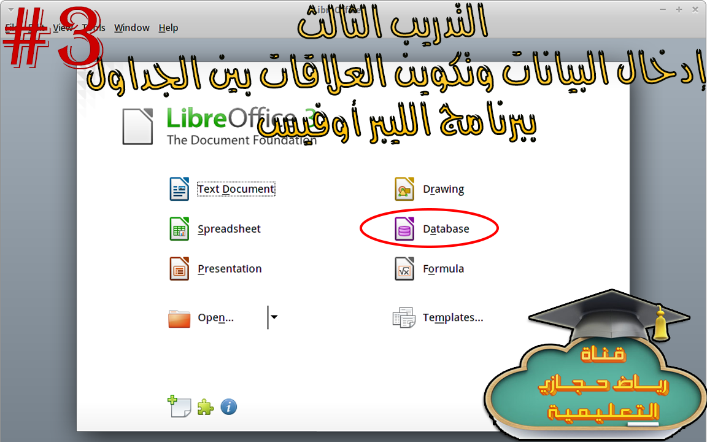The height and width of the screenshot is (442, 707).
Task: Open a new Formula document
Action: click(x=443, y=269)
